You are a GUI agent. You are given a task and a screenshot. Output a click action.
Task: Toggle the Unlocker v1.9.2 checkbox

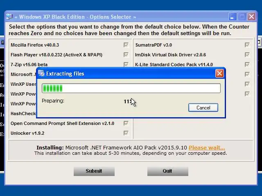pos(126,133)
